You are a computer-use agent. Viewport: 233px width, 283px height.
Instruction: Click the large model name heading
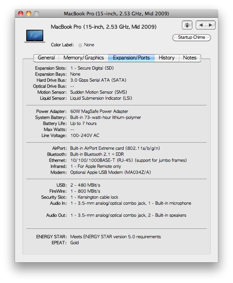click(x=104, y=27)
